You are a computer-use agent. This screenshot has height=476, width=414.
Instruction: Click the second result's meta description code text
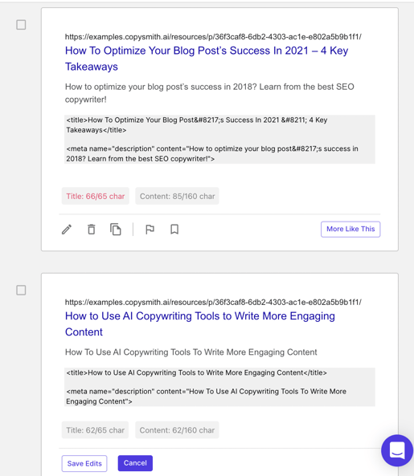click(206, 397)
